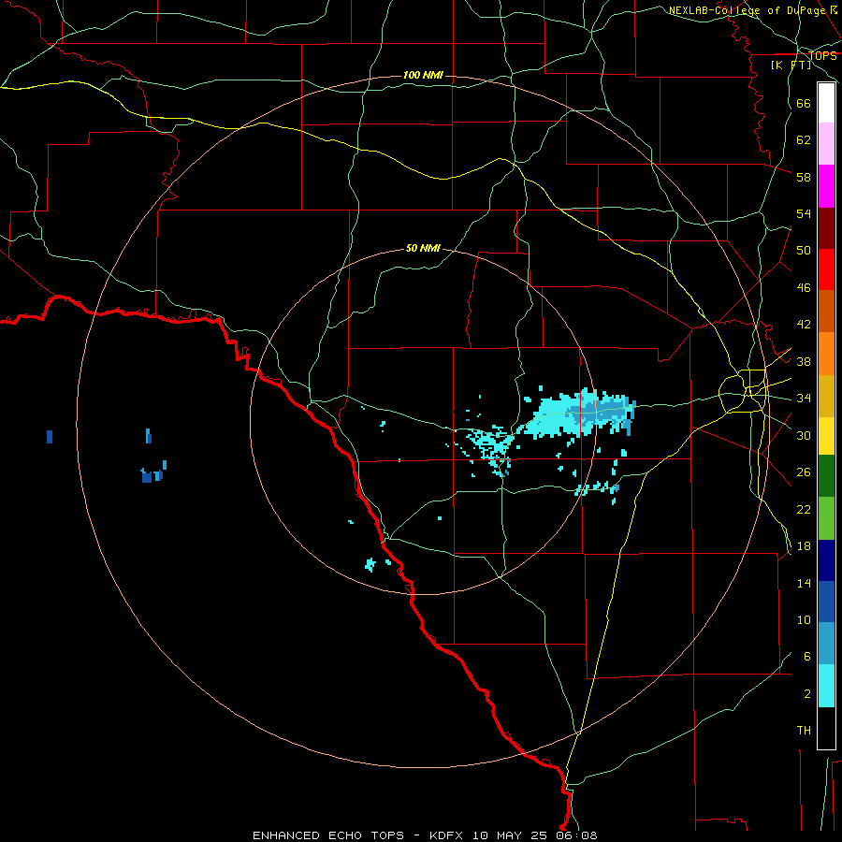Click the "06:08" timestamp text
This screenshot has height=842, width=842.
coord(576,835)
